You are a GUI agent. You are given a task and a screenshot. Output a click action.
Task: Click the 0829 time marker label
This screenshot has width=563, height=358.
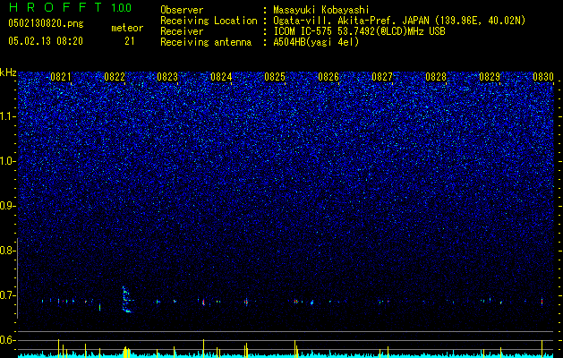pos(490,77)
